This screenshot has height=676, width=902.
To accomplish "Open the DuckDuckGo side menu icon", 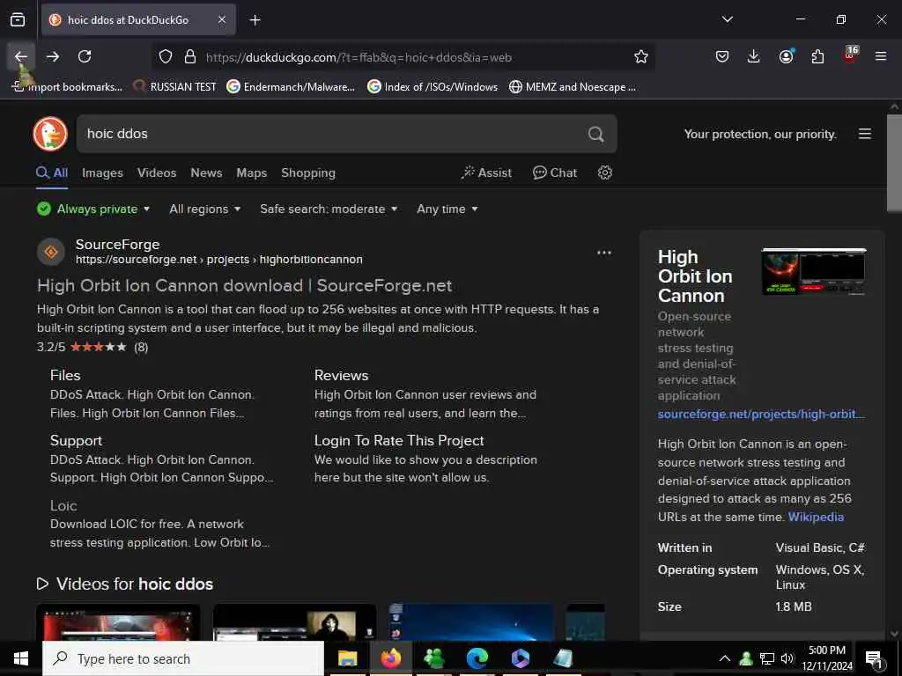I will (x=865, y=134).
